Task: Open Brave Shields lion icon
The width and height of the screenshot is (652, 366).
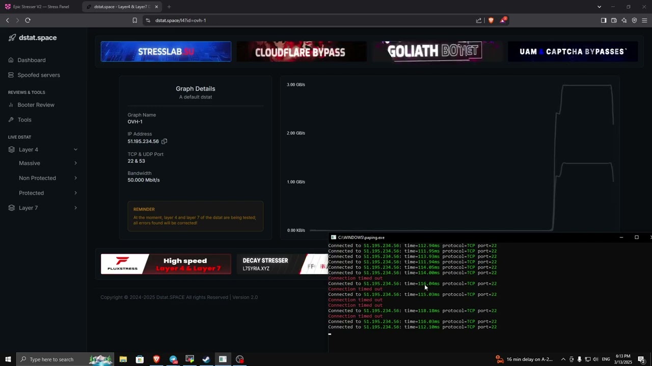Action: [491, 20]
